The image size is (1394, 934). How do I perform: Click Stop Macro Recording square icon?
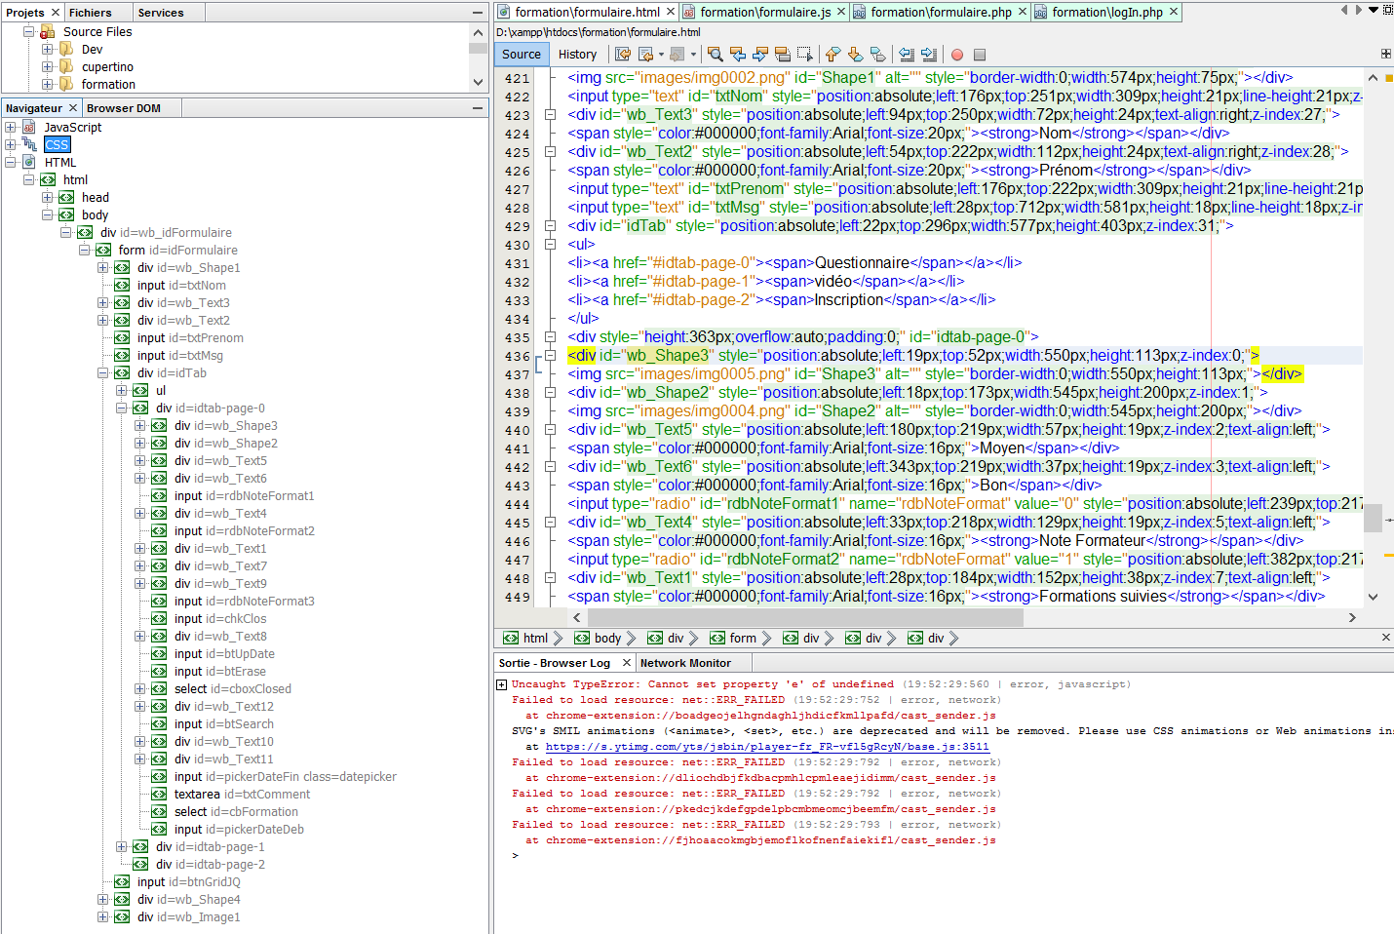click(x=980, y=55)
